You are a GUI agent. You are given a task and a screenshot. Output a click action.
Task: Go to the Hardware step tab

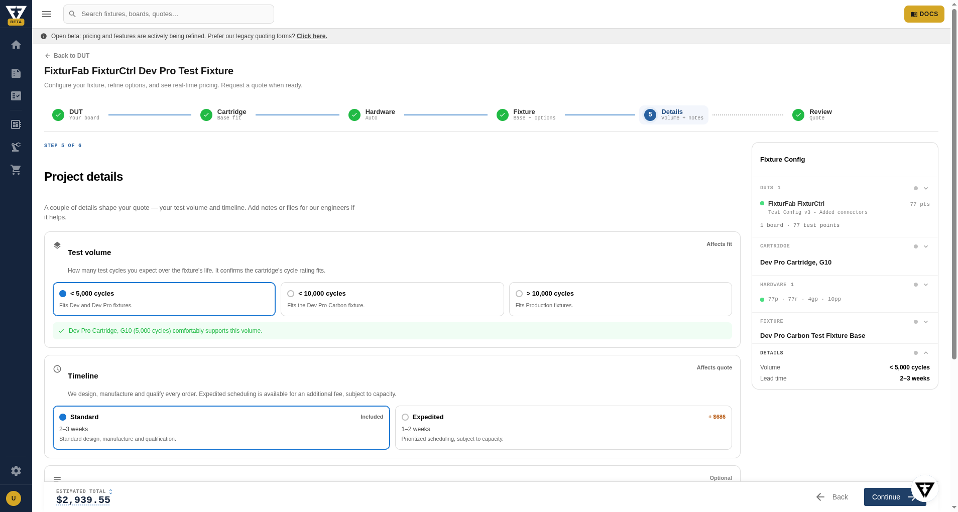pyautogui.click(x=372, y=115)
